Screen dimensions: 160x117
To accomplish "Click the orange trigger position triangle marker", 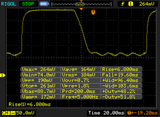I will 81,9.
